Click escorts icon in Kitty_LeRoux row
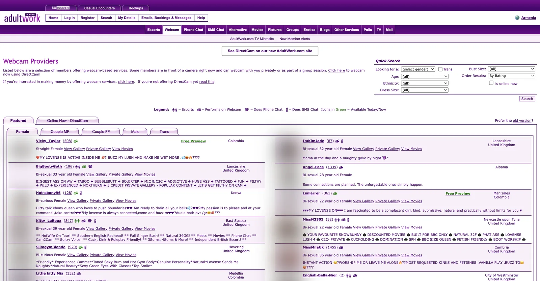The image size is (540, 281). tap(77, 221)
